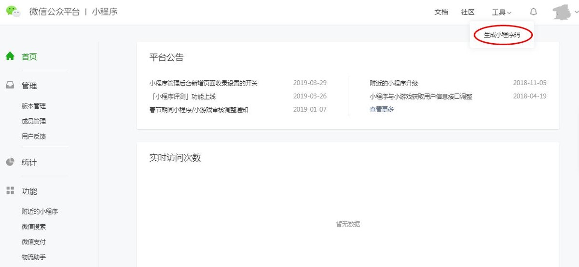
Task: Open 物流助手 in the sidebar
Action: (34, 257)
